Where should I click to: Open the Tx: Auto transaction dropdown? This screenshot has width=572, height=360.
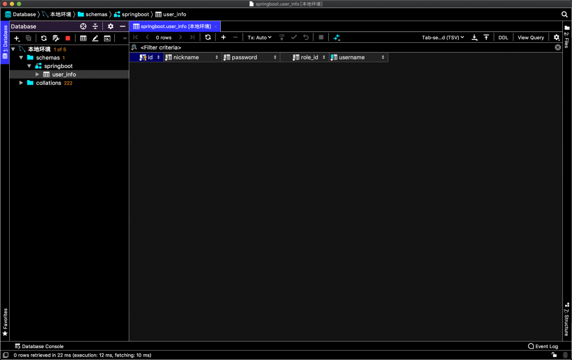coord(259,38)
